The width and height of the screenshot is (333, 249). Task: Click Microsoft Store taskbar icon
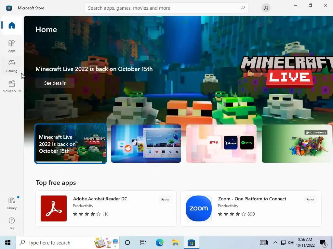pyautogui.click(x=191, y=243)
